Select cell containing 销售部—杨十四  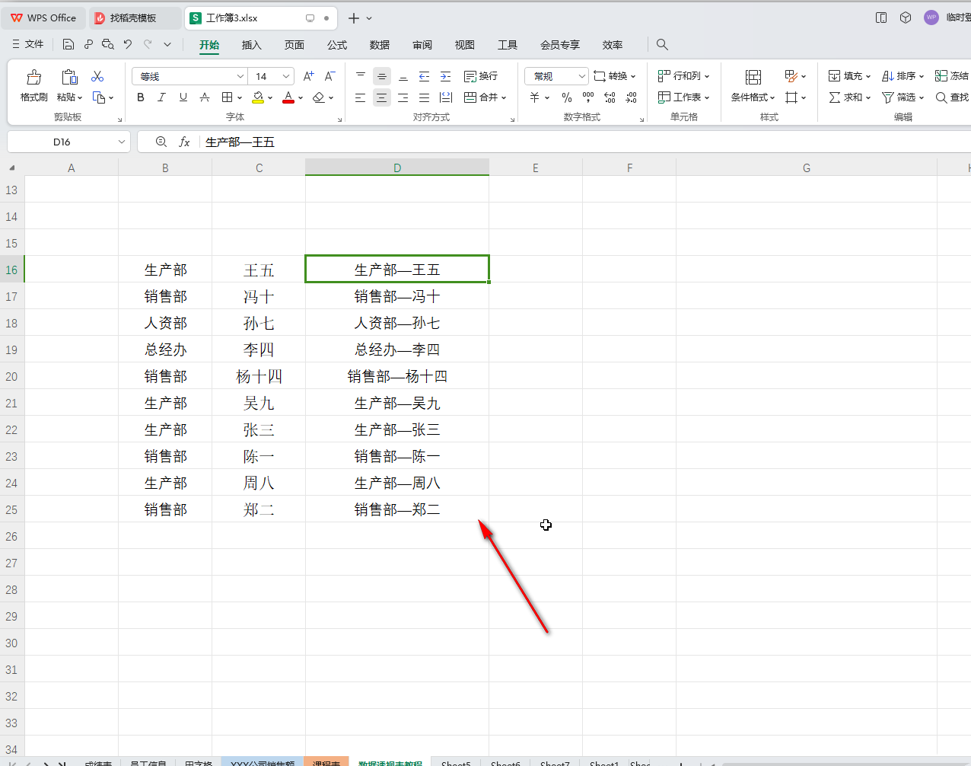[x=397, y=376]
